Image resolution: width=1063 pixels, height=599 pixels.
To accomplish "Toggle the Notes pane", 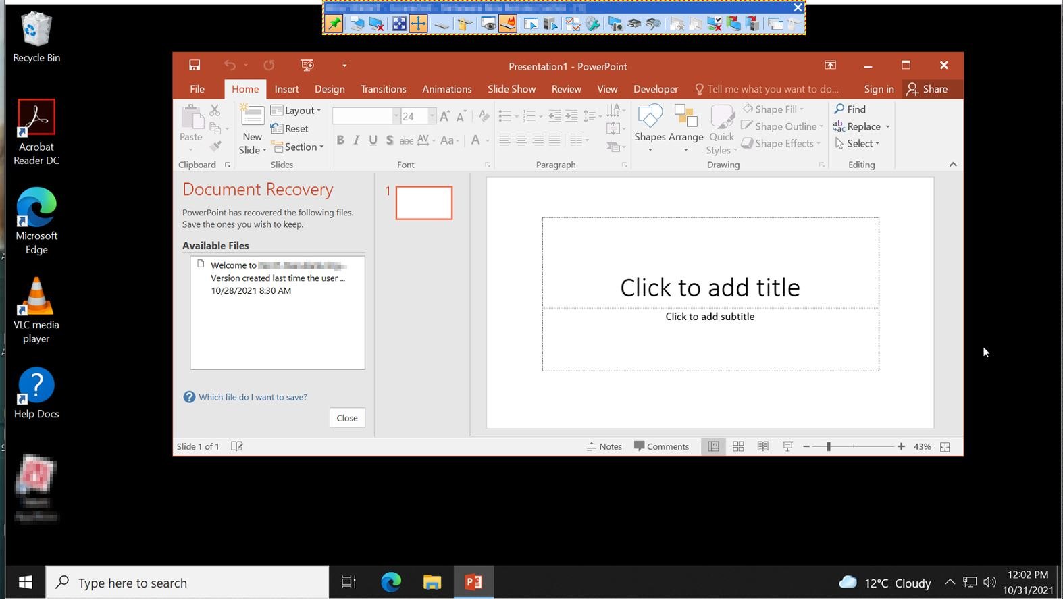I will pyautogui.click(x=604, y=446).
